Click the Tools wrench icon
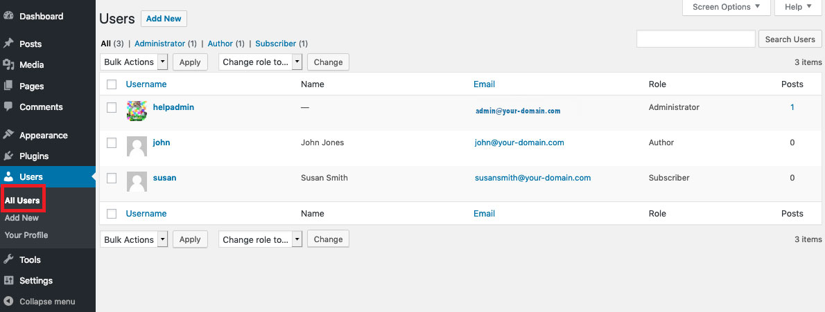Screen dimensions: 825x312 point(8,259)
